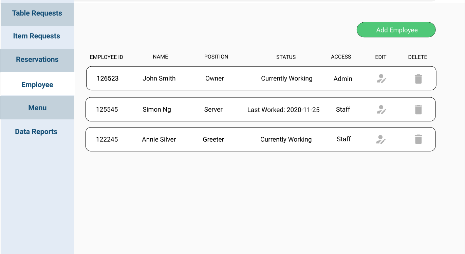
Task: Click the ACCESS column header
Action: [341, 57]
